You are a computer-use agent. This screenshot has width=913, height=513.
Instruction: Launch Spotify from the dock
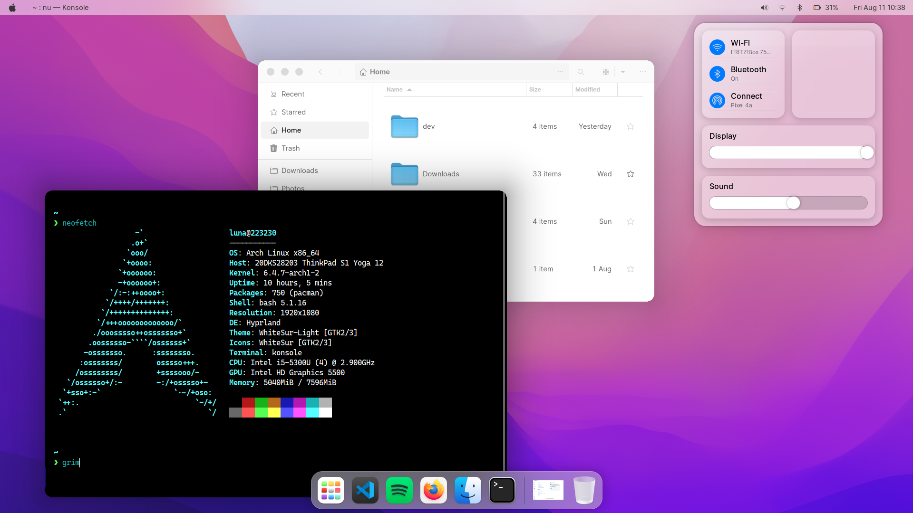click(399, 490)
